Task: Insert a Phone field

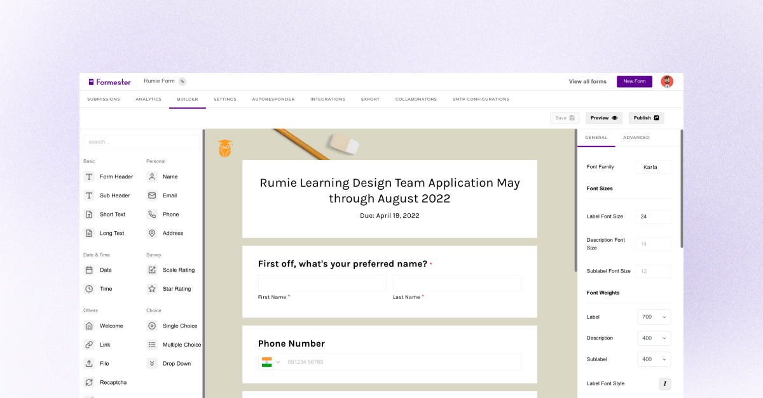Action: pos(153,214)
